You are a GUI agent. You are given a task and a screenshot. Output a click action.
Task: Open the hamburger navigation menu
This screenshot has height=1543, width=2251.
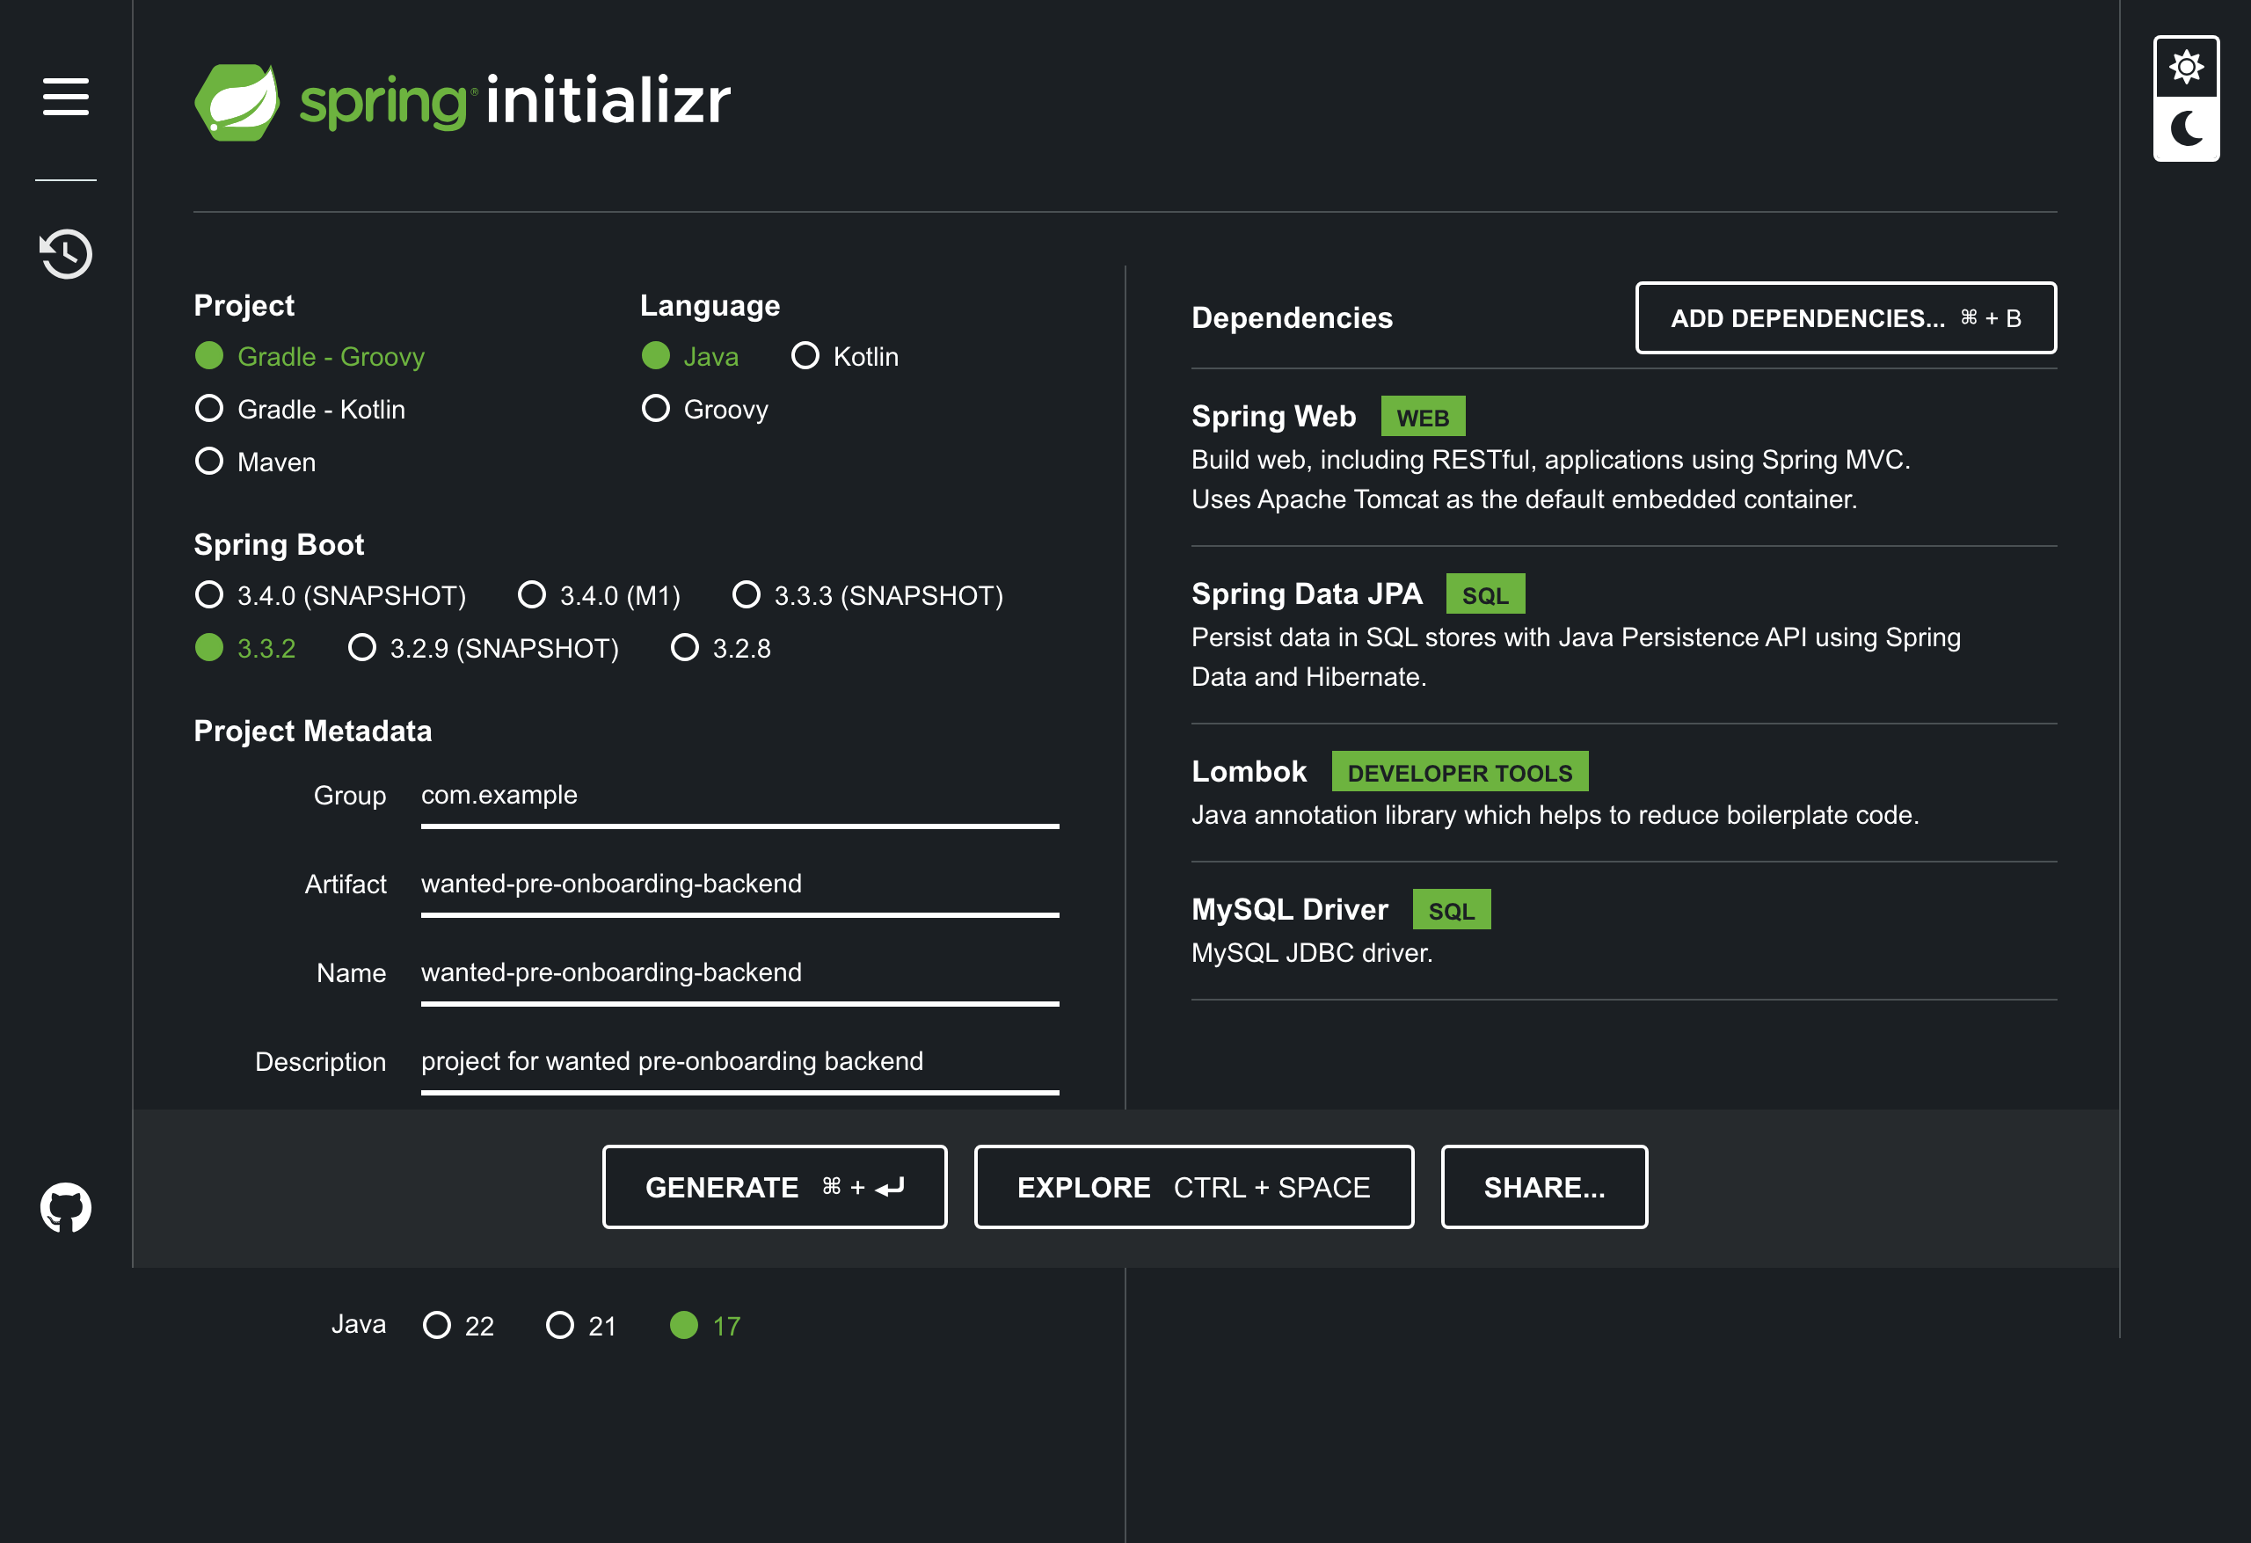[x=66, y=97]
